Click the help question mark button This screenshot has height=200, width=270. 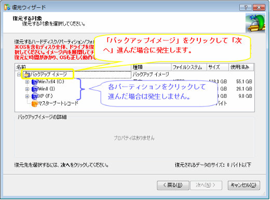click(246, 7)
